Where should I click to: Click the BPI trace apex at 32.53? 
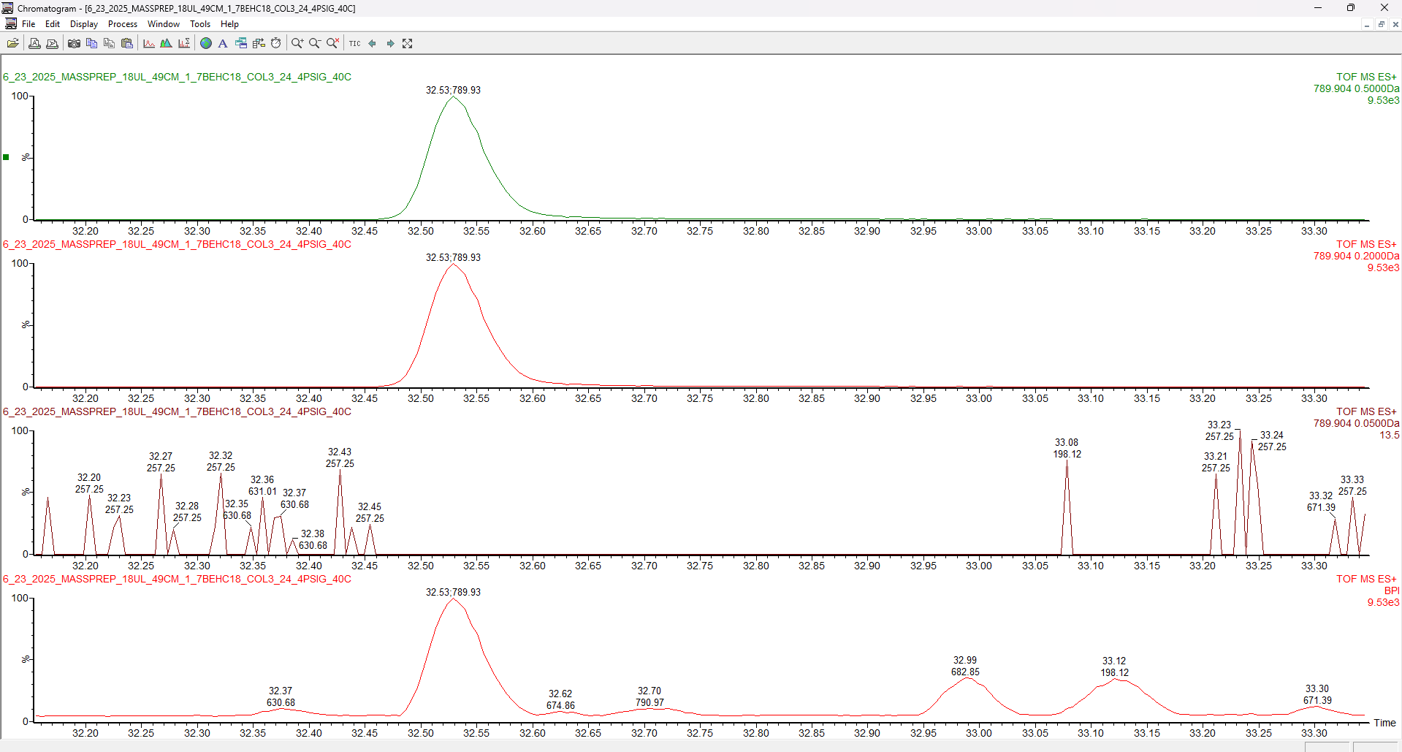[x=454, y=599]
